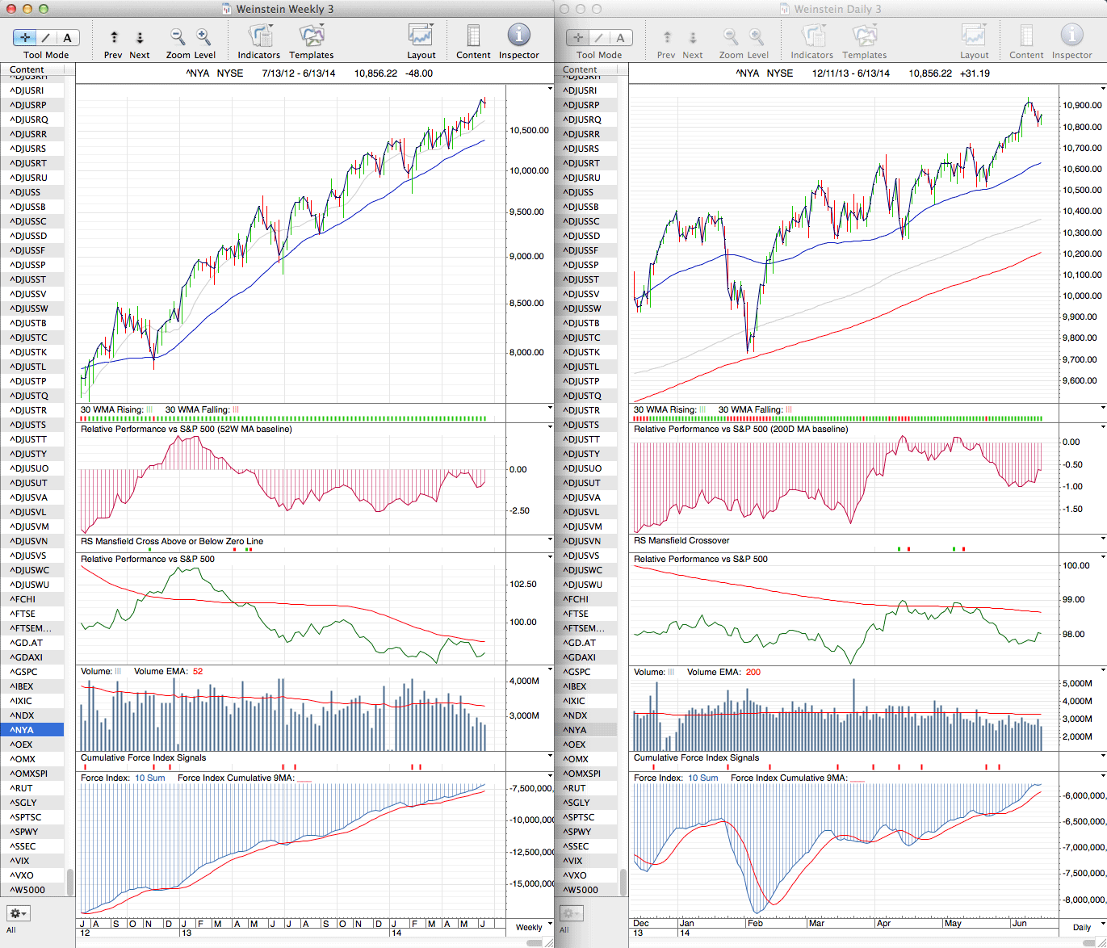Select ^VIX in the Daily symbol list
Screen dimensions: 1107x948
click(x=575, y=861)
